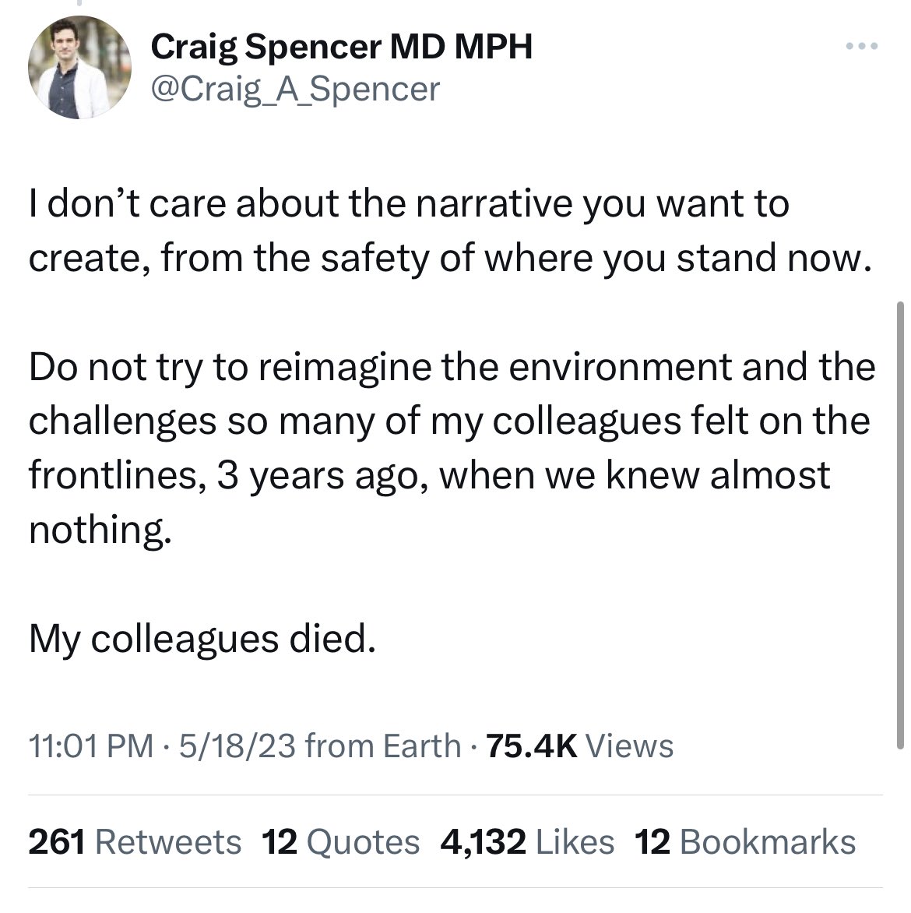Open the three-dot more options menu
This screenshot has width=911, height=913.
[x=862, y=48]
